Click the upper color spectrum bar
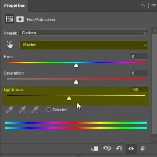Image resolution: width=157 pixels, height=157 pixels. [x=76, y=122]
